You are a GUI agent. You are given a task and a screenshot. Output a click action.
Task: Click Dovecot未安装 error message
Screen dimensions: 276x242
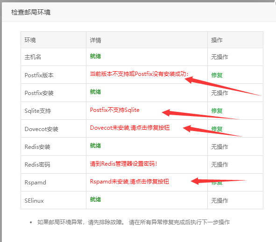click(130, 128)
